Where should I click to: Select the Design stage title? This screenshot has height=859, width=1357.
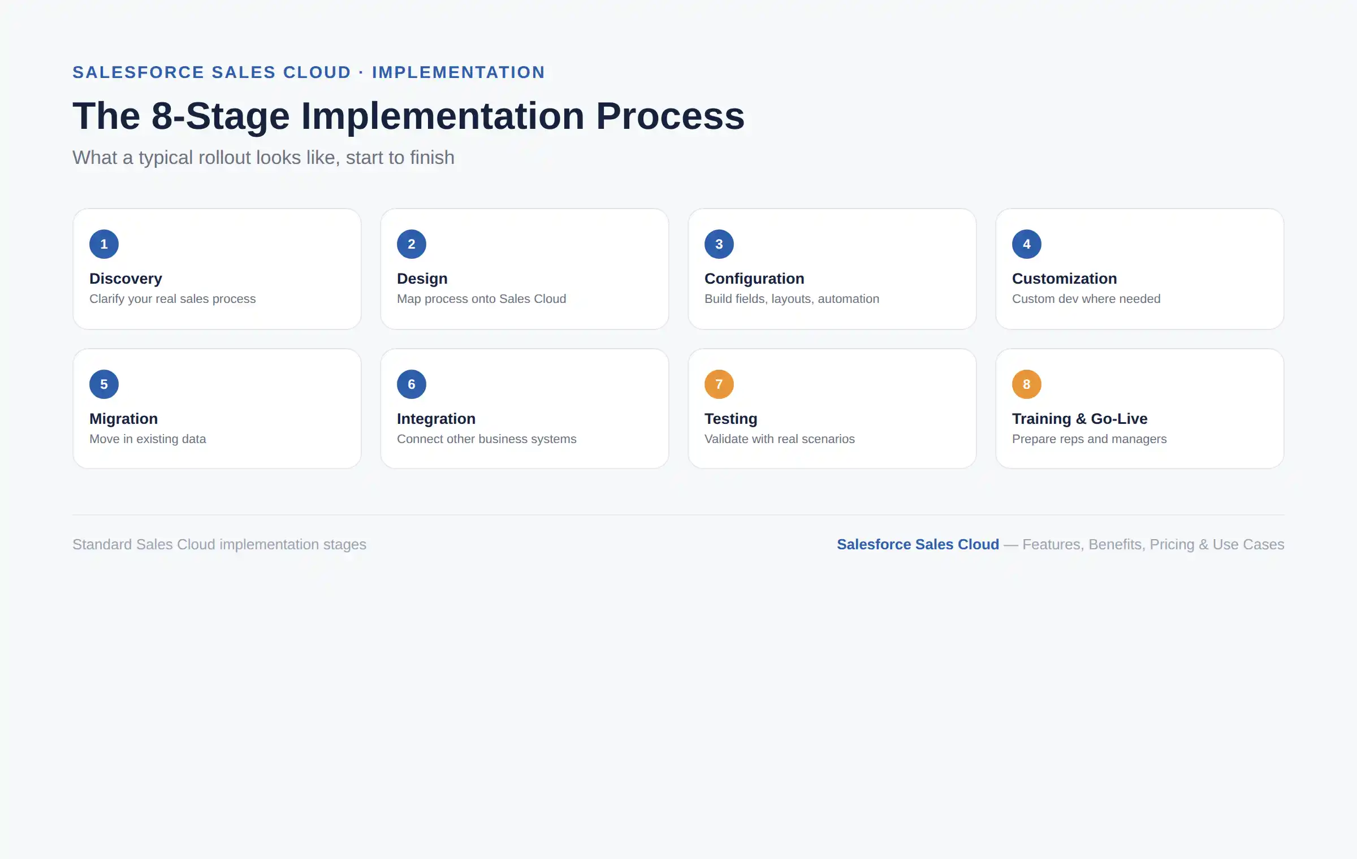pyautogui.click(x=422, y=279)
